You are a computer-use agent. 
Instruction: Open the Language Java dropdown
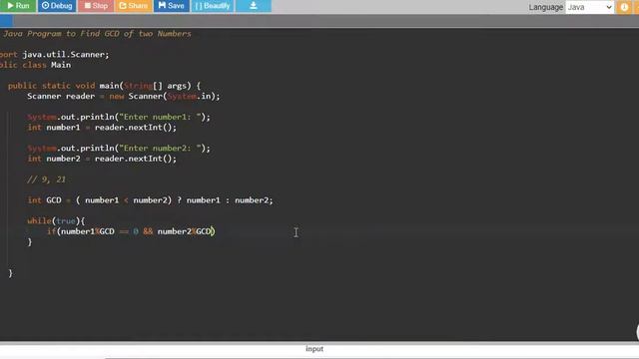click(x=589, y=7)
